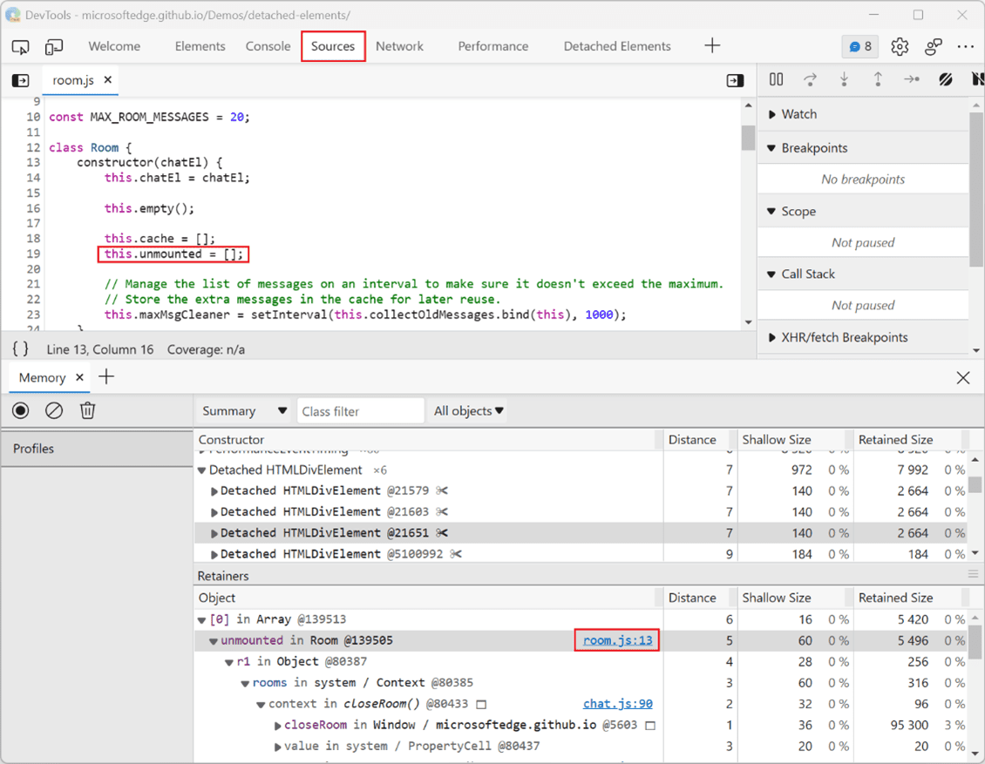Image resolution: width=985 pixels, height=764 pixels.
Task: Pause script execution
Action: coord(777,79)
